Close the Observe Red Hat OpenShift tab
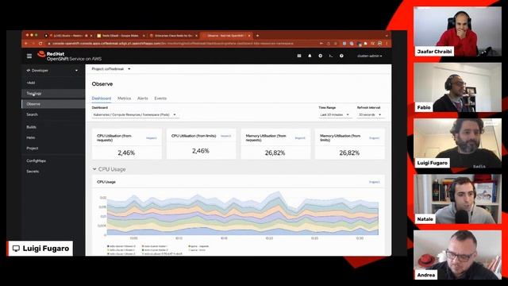Viewport: 508px width, 286px height. [249, 36]
